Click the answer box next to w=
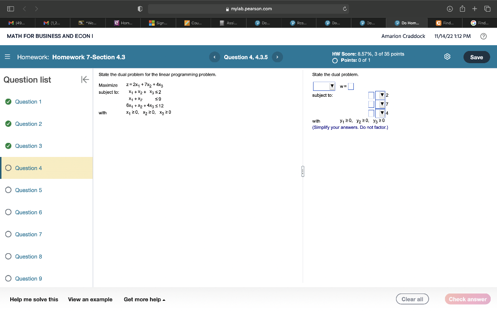 (351, 86)
